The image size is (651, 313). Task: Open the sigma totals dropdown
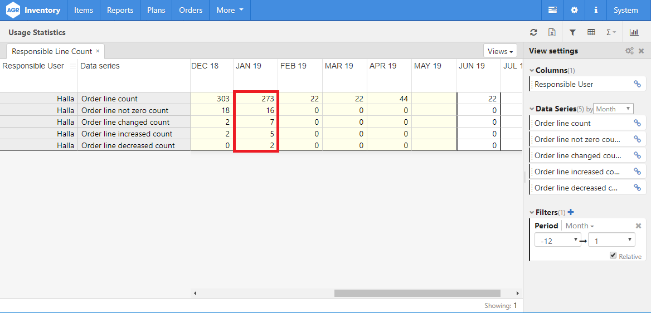coord(611,33)
